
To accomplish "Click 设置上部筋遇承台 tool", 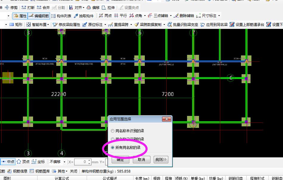I will point(247,24).
